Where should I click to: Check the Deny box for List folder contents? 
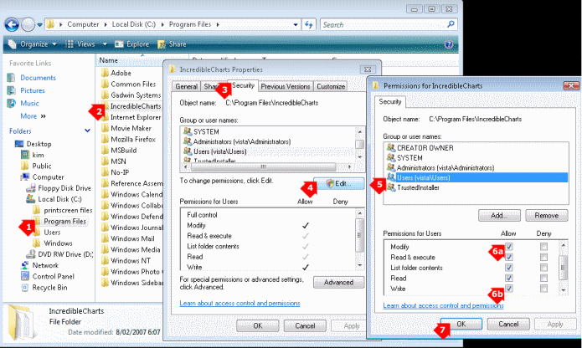pos(543,268)
